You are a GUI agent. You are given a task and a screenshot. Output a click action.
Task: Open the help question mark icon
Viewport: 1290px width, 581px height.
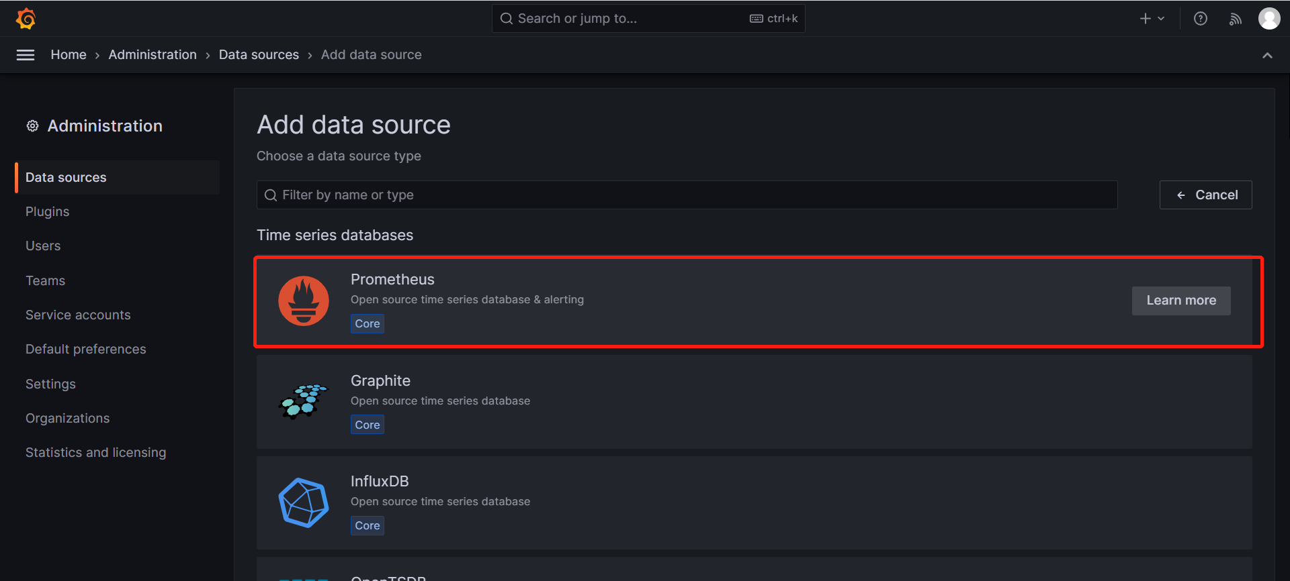point(1200,19)
